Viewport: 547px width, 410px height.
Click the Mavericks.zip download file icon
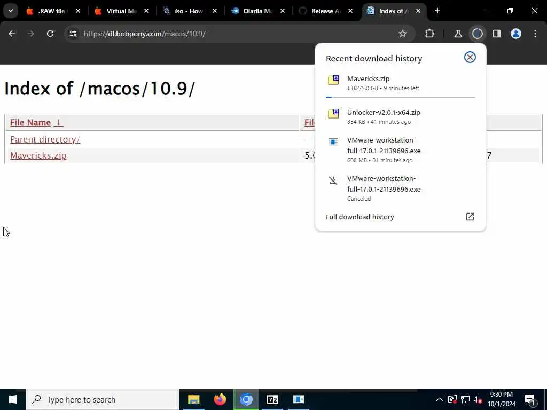pyautogui.click(x=333, y=80)
